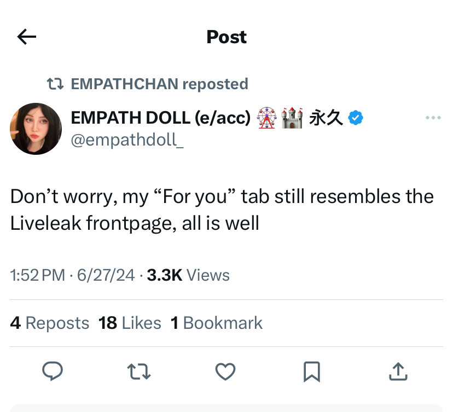The height and width of the screenshot is (412, 453).
Task: Open EMPATH DOLL profile picture
Action: [36, 129]
